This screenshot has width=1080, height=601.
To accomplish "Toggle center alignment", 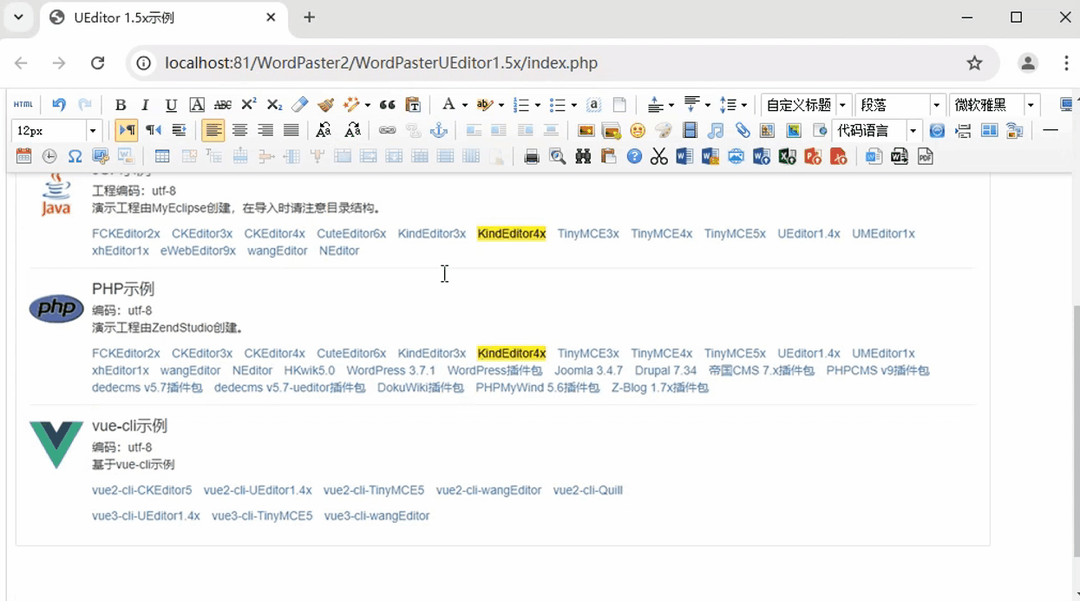I will pos(239,131).
